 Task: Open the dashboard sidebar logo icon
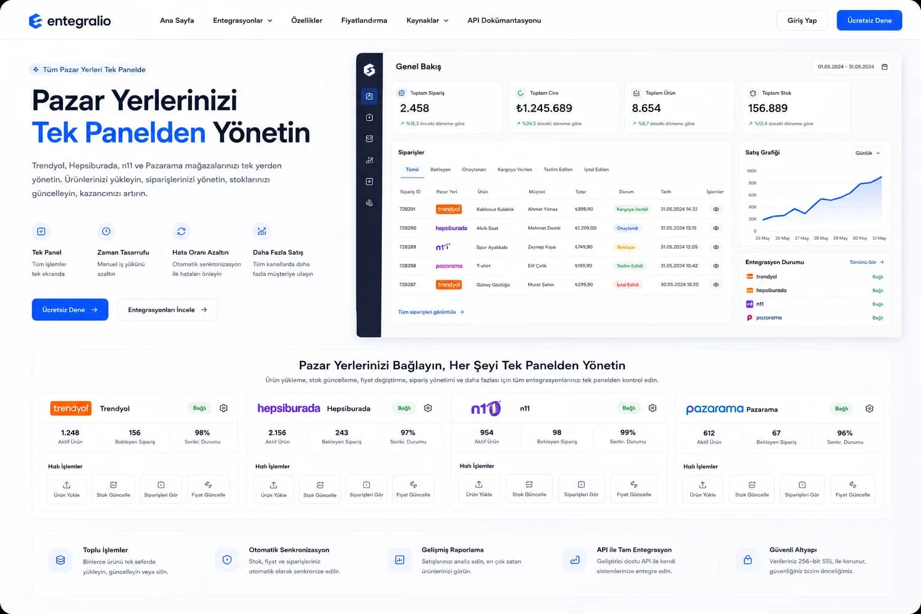[369, 70]
